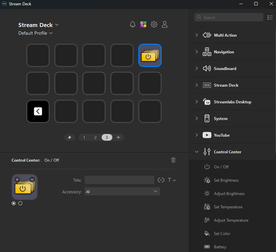This screenshot has height=252, width=276.
Task: Add a new page with plus icon
Action: point(118,137)
